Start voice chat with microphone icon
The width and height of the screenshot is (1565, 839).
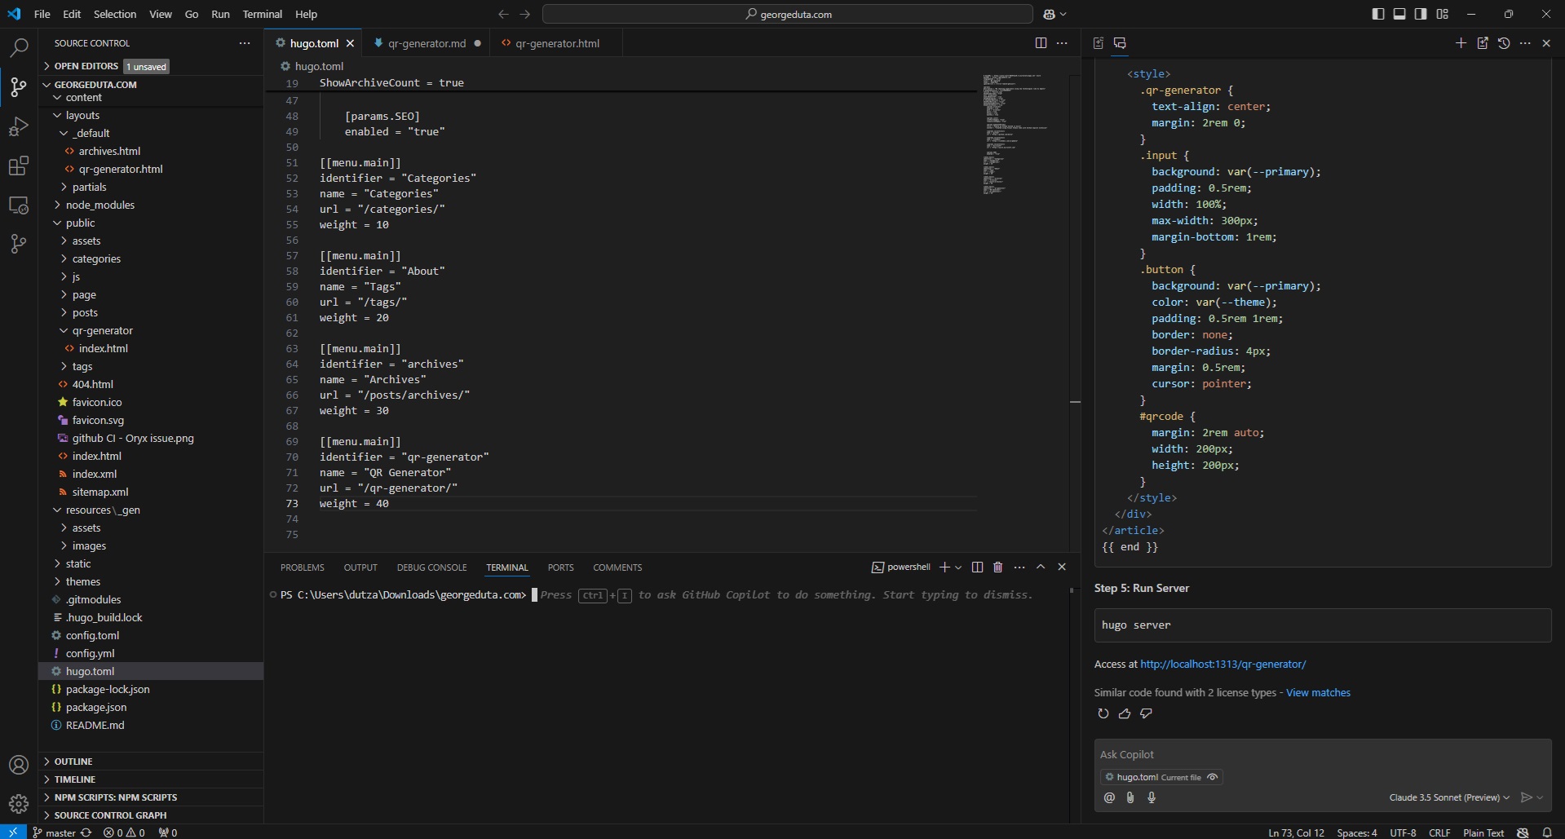[x=1152, y=798]
